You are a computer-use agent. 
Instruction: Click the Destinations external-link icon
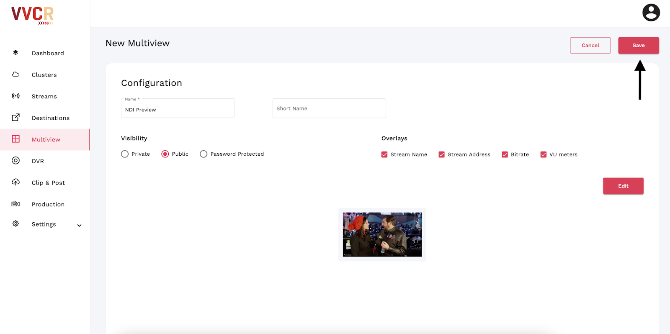click(x=15, y=118)
